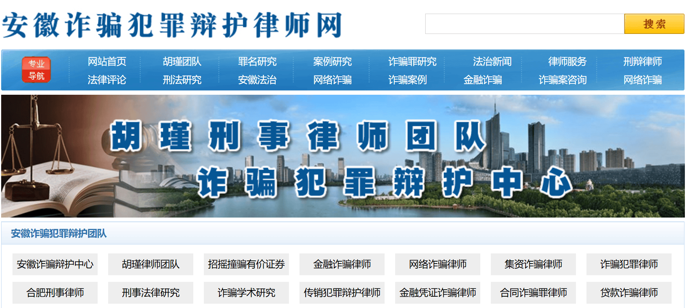Open the 招摇撞骗有价证券 link
Screen dimensions: 688x308
click(x=246, y=264)
